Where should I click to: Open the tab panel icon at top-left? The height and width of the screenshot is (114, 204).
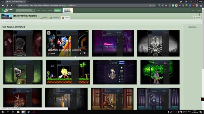[x=3, y=2]
